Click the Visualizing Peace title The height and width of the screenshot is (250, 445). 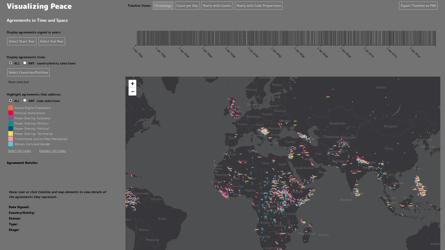[39, 6]
